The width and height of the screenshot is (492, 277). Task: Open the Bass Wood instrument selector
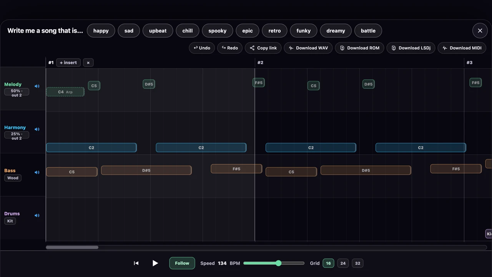click(x=13, y=178)
